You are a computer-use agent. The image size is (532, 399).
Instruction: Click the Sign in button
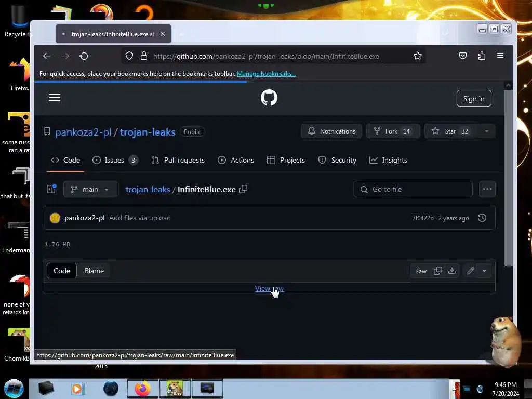pyautogui.click(x=474, y=98)
